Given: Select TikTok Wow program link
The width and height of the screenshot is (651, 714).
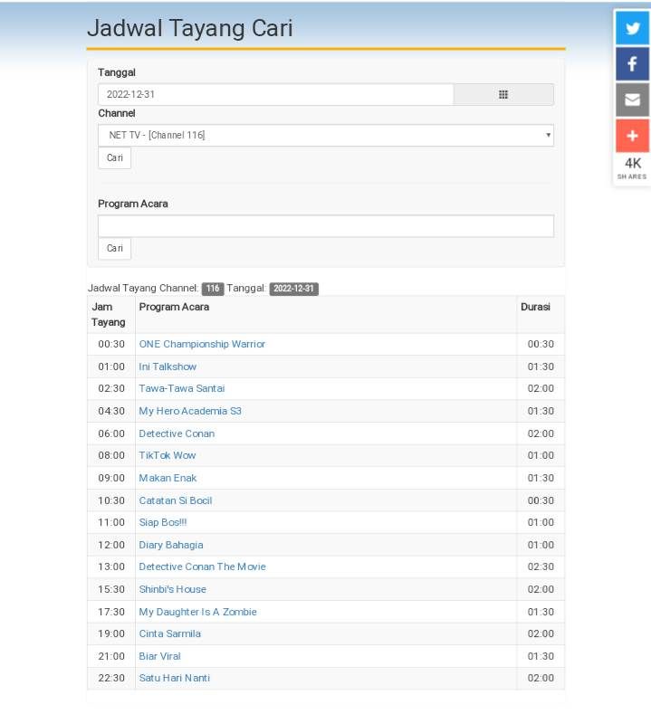Looking at the screenshot, I should point(168,455).
